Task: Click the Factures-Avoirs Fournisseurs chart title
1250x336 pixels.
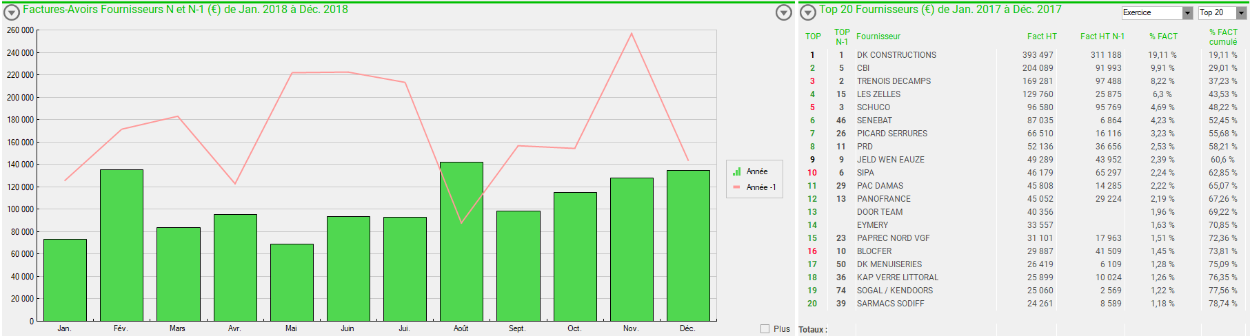Action: [185, 10]
